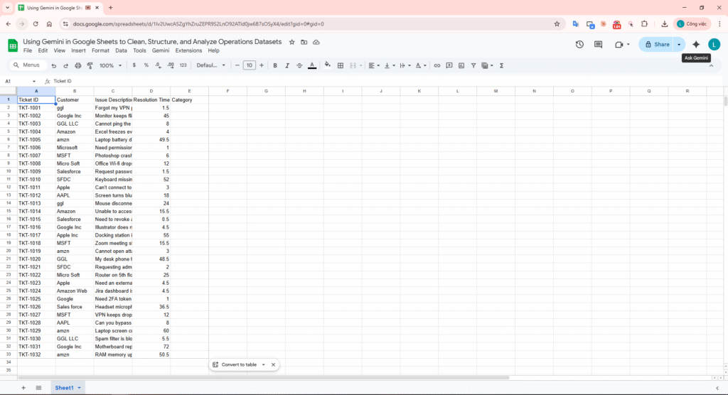Select the Sheet1 tab at bottom
Screen dimensions: 728x395
(x=65, y=388)
